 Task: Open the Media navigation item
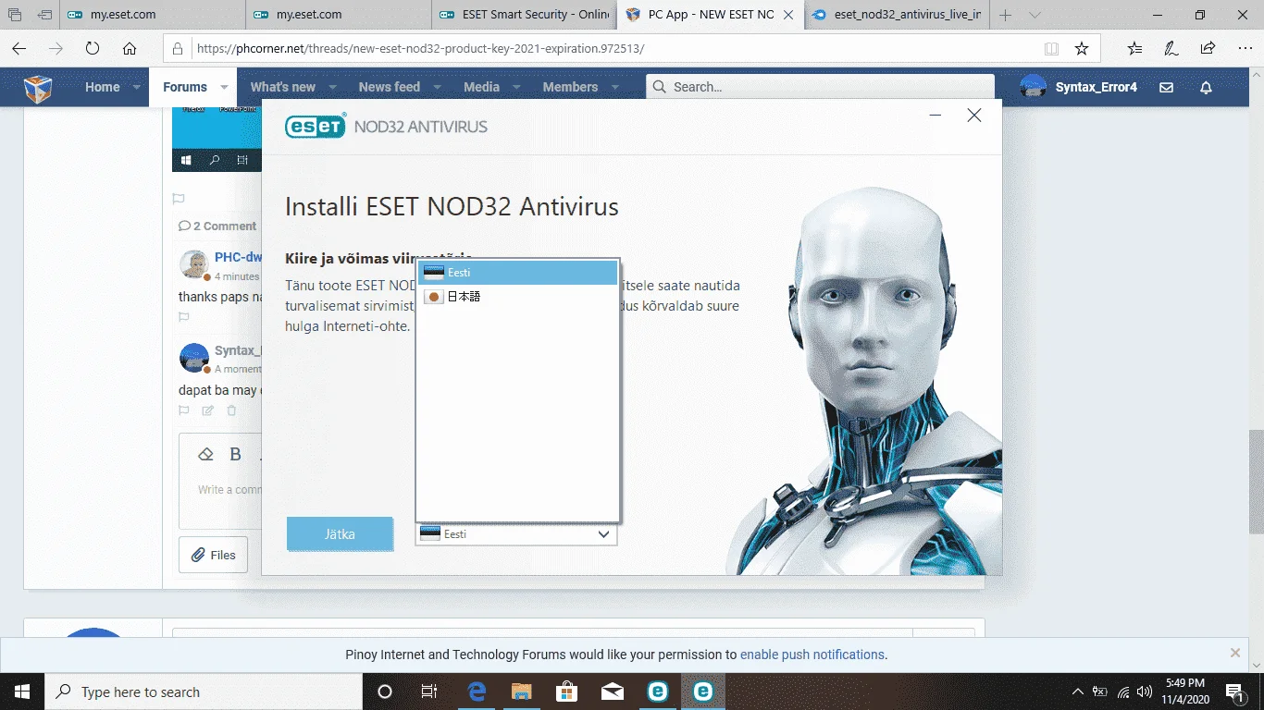coord(481,87)
